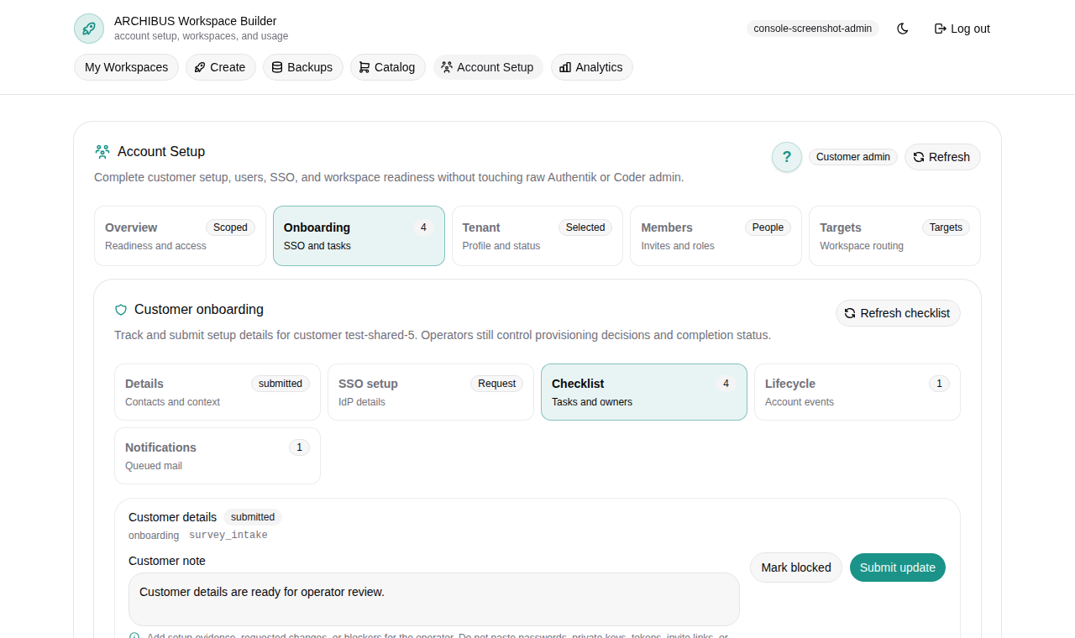The width and height of the screenshot is (1075, 638).
Task: Open My Workspaces
Action: pos(126,67)
